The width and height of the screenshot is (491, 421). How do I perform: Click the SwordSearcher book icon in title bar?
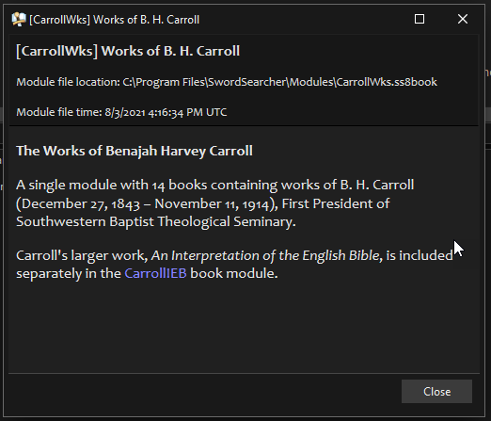pos(19,20)
